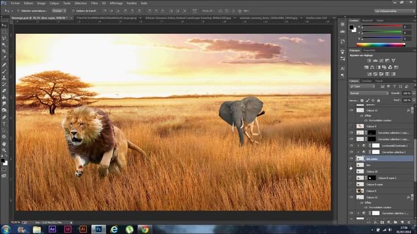Select the Hand tool

[x=5, y=144]
